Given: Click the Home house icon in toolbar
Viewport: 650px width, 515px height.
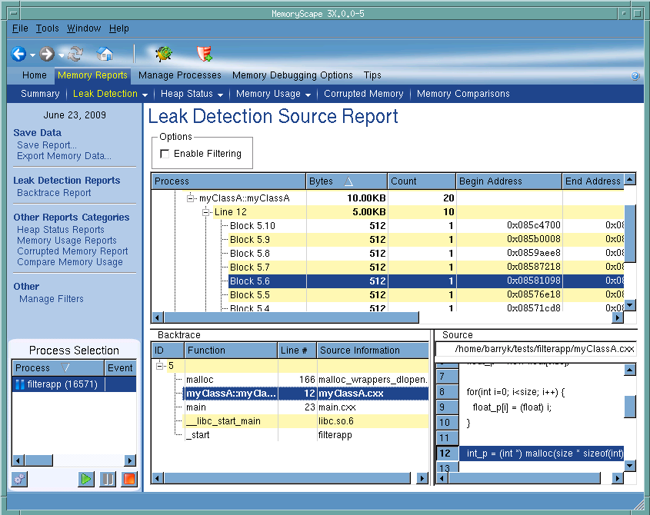Looking at the screenshot, I should pos(105,54).
